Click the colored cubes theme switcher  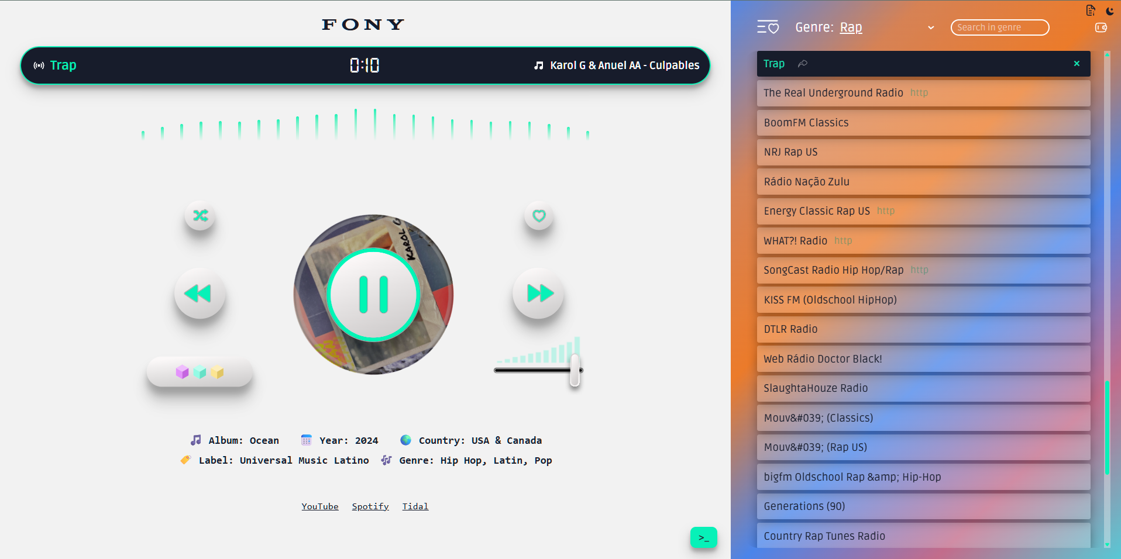click(200, 372)
